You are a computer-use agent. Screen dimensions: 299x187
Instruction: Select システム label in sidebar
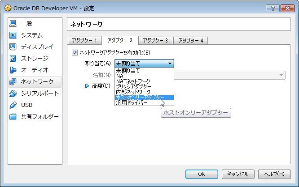click(x=32, y=35)
